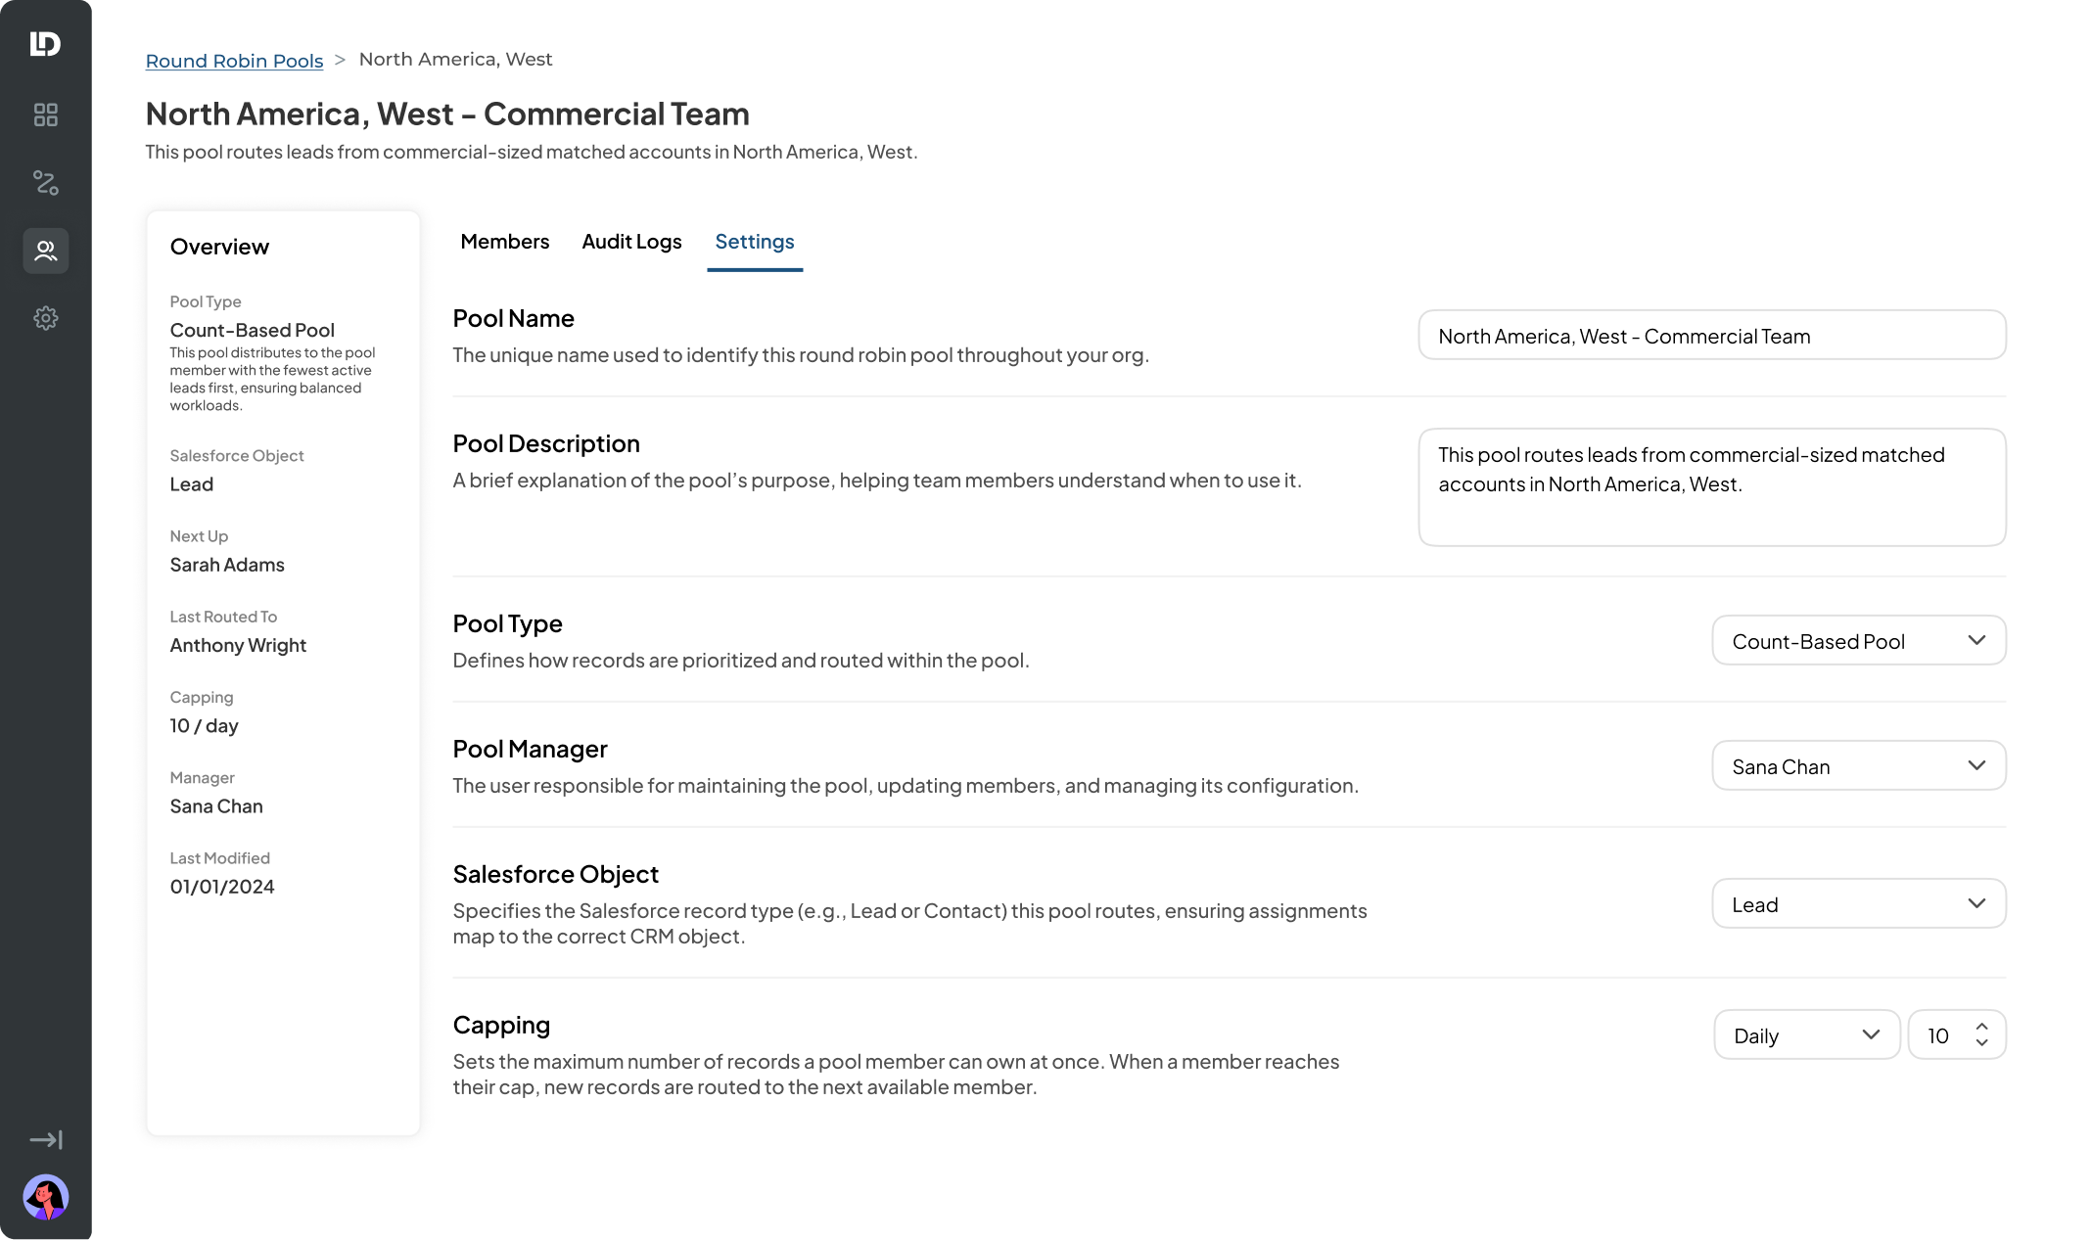The height and width of the screenshot is (1240, 2091).
Task: Open the routing flow icon in sidebar
Action: pyautogui.click(x=45, y=182)
